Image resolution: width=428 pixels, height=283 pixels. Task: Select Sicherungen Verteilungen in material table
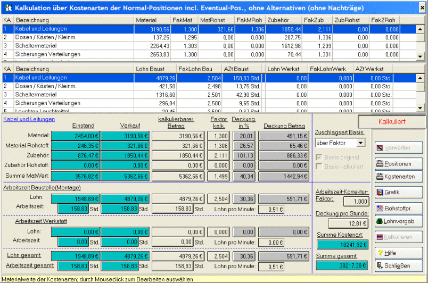tap(209, 54)
